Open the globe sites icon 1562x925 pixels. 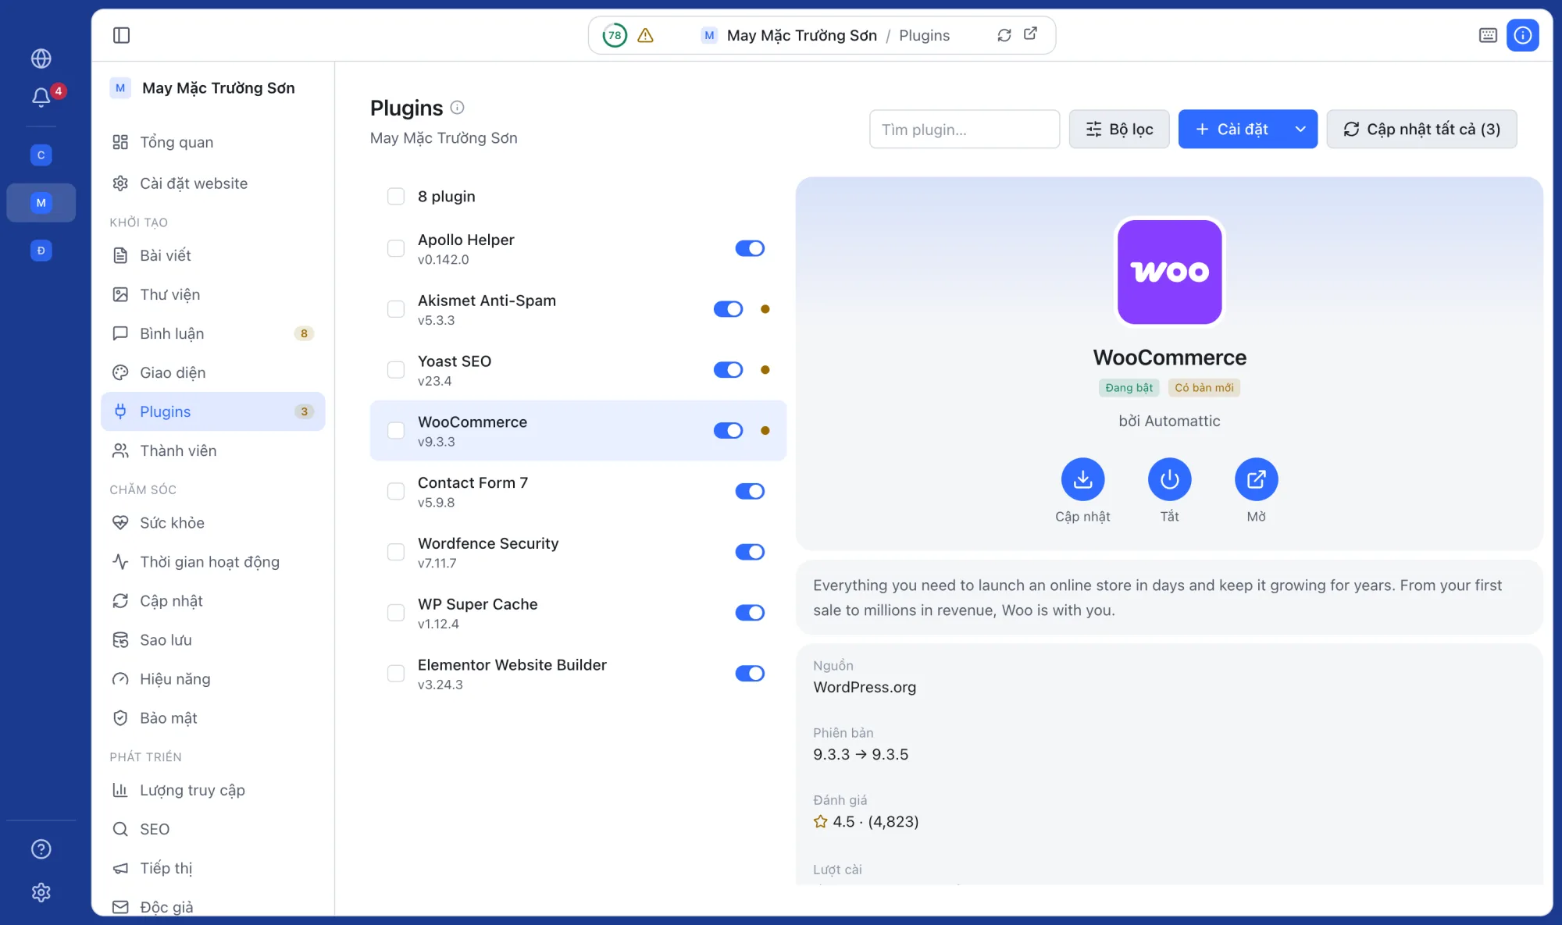point(41,59)
